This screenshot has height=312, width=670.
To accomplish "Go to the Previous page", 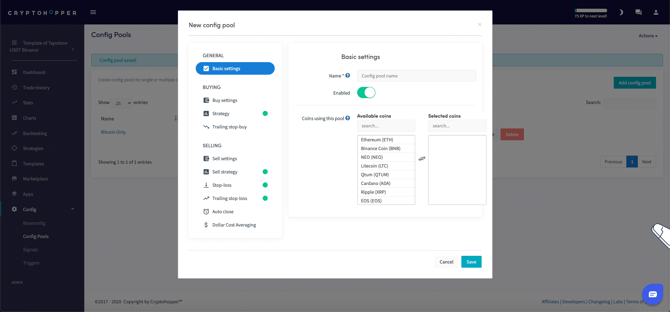I will point(613,162).
